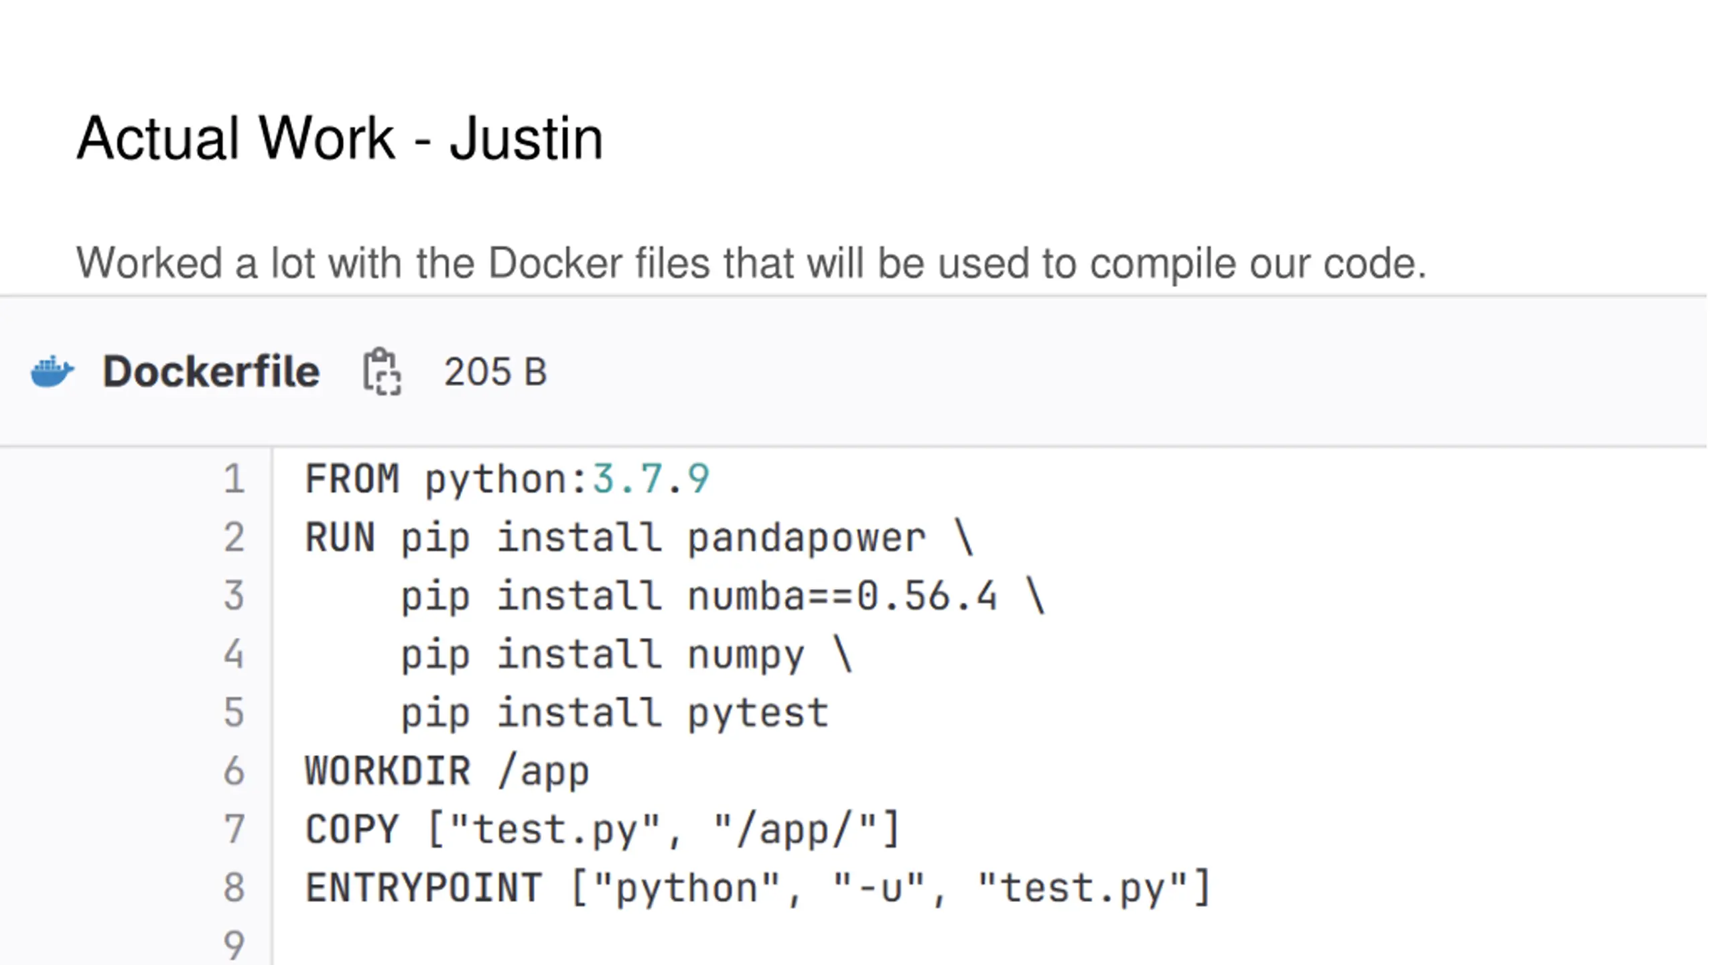Select line number 5
Image resolution: width=1715 pixels, height=965 pixels.
click(x=234, y=712)
